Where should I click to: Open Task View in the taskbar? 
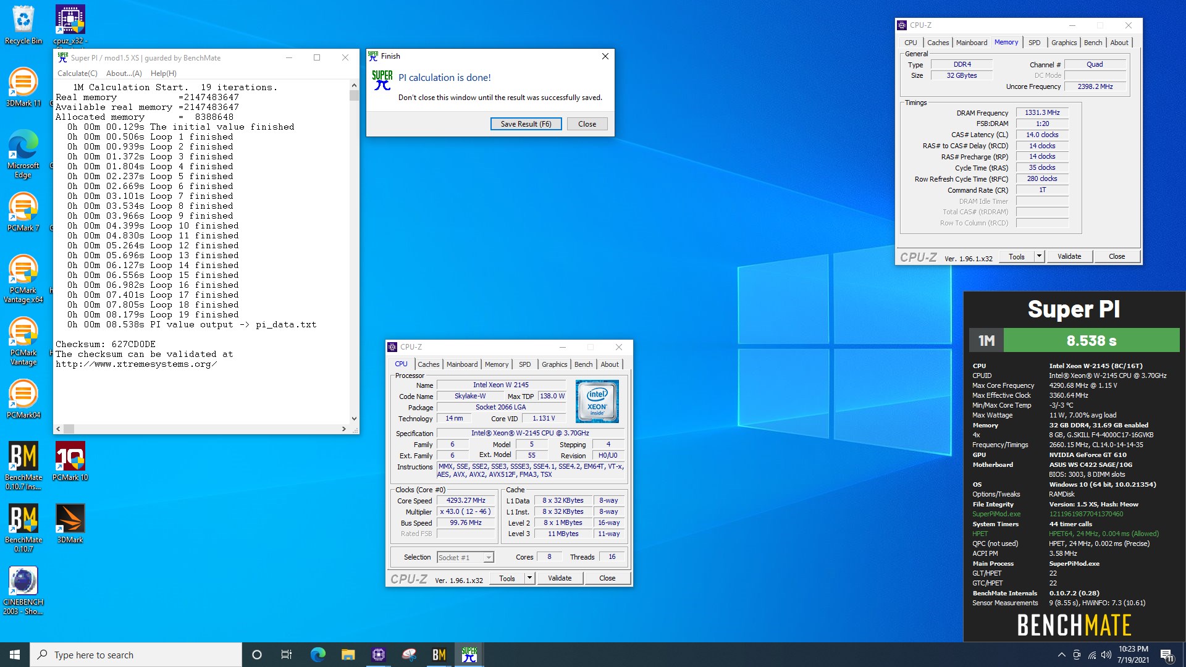click(287, 655)
